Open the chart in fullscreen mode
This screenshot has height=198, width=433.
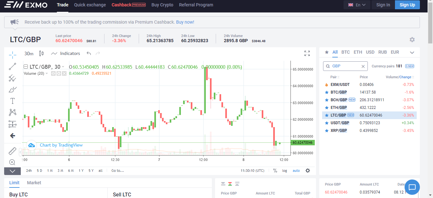pos(307,53)
